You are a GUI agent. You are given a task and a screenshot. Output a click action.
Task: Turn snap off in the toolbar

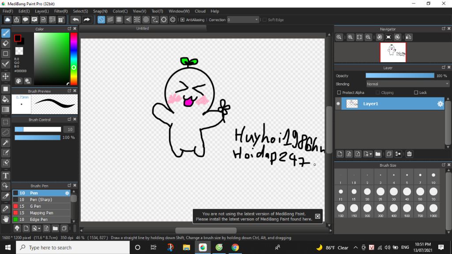pyautogui.click(x=101, y=19)
